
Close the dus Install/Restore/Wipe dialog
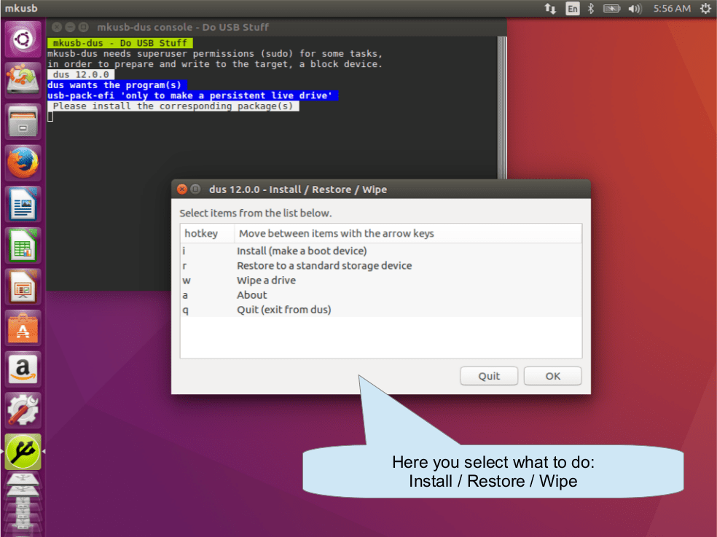pos(182,189)
